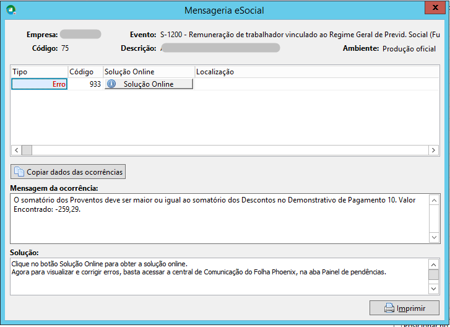This screenshot has height=327, width=450.
Task: Click the Imprimir button
Action: point(404,308)
